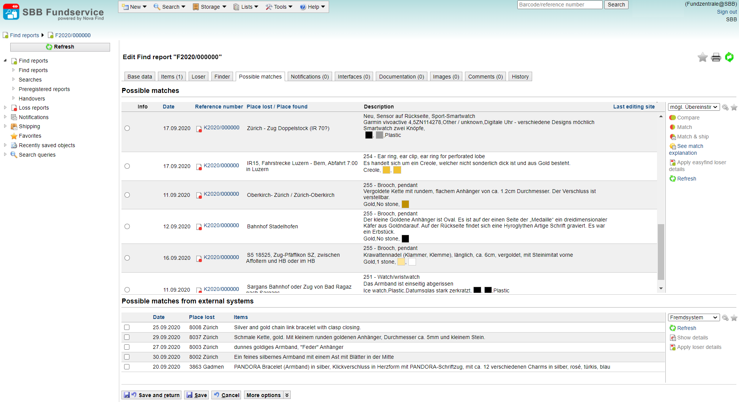Switch to the Finder tab
This screenshot has height=402, width=739.
[x=222, y=77]
